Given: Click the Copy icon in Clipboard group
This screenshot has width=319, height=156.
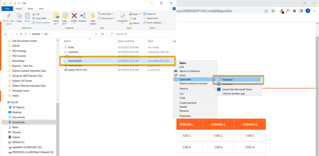Looking at the screenshot, I should tap(19, 16).
